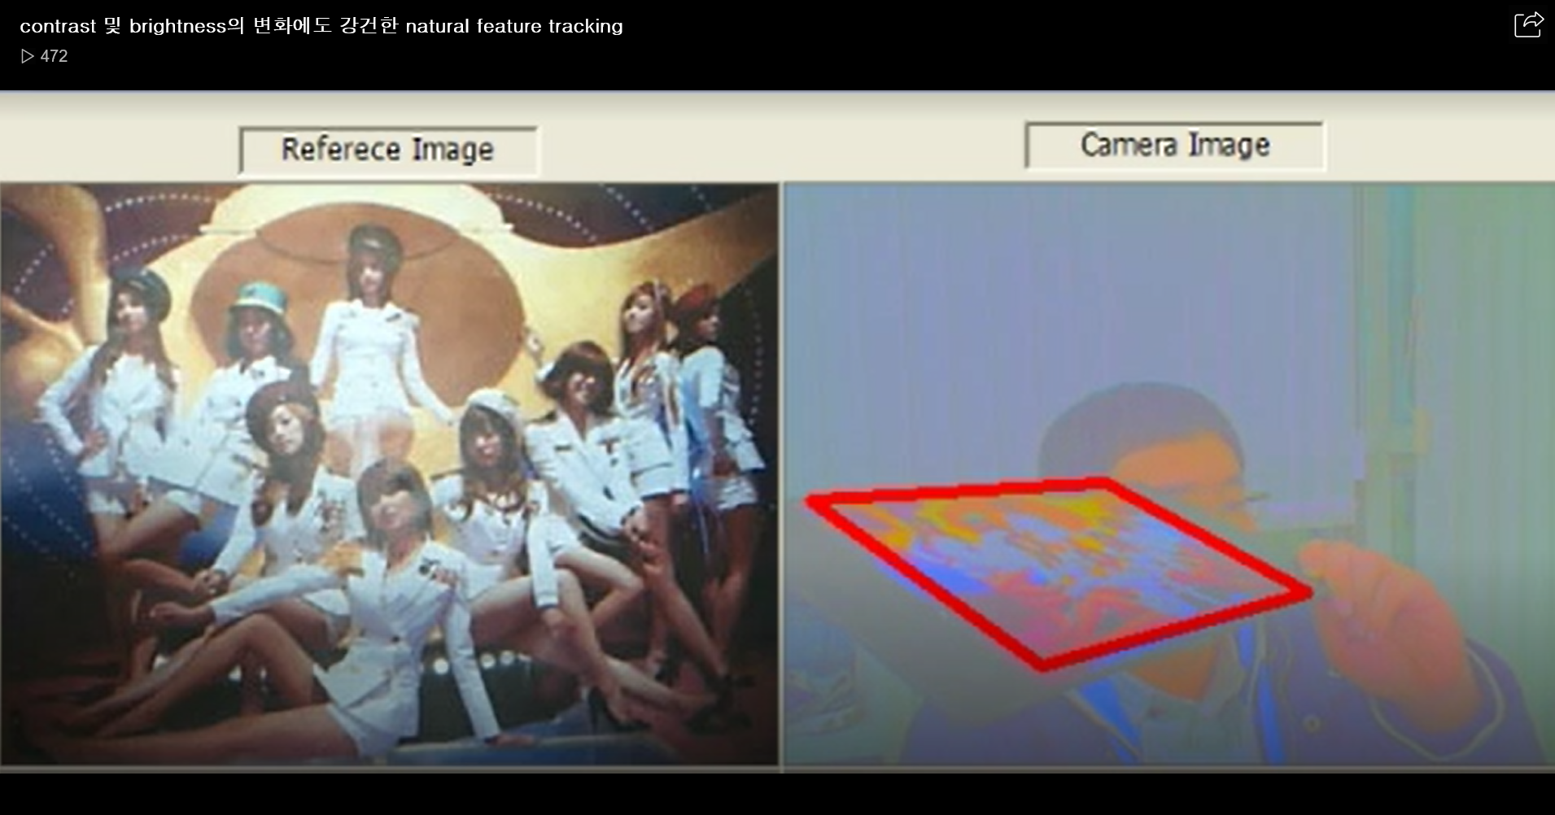Click the reference image group photo
The height and width of the screenshot is (815, 1555).
pyautogui.click(x=389, y=474)
